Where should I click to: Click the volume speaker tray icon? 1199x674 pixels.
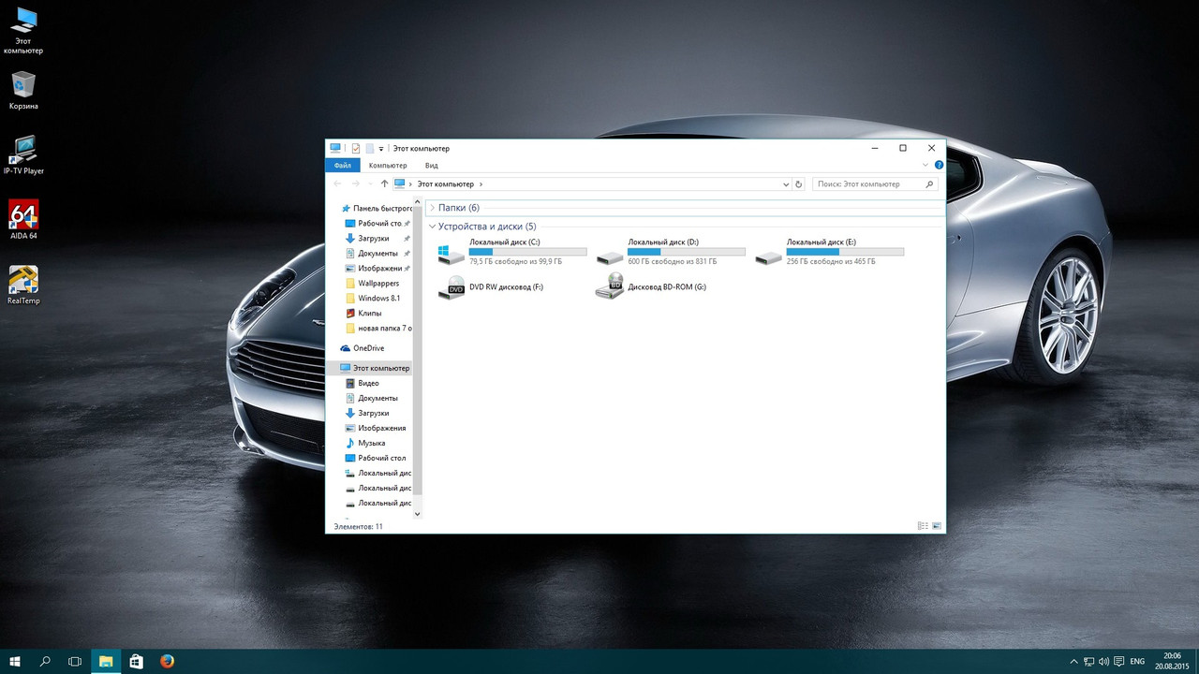click(1104, 662)
